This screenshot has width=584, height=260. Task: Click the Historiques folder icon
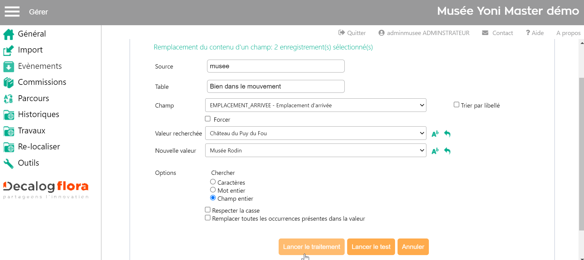(9, 115)
